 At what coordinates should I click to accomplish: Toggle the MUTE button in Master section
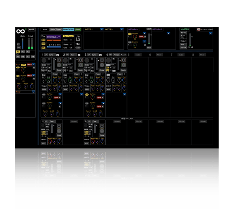pos(184,33)
